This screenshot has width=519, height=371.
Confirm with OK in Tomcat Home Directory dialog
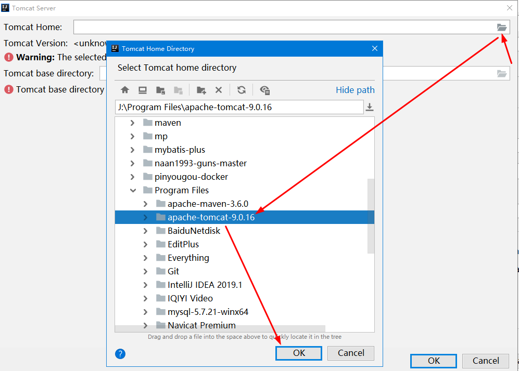click(299, 353)
